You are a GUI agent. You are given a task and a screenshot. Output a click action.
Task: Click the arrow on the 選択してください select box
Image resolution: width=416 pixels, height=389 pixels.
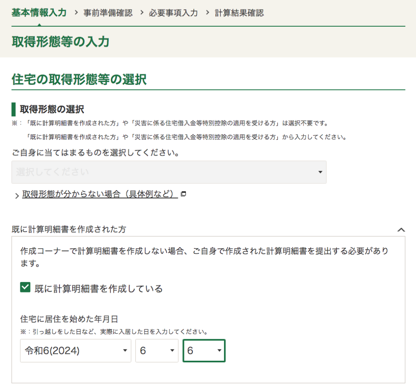pos(320,172)
